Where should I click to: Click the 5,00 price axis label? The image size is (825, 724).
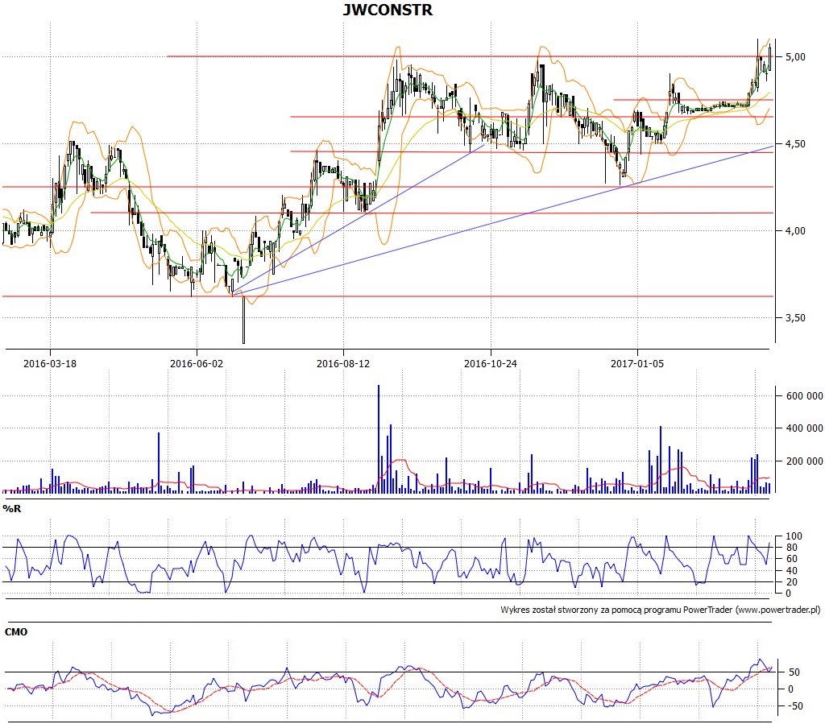point(795,57)
